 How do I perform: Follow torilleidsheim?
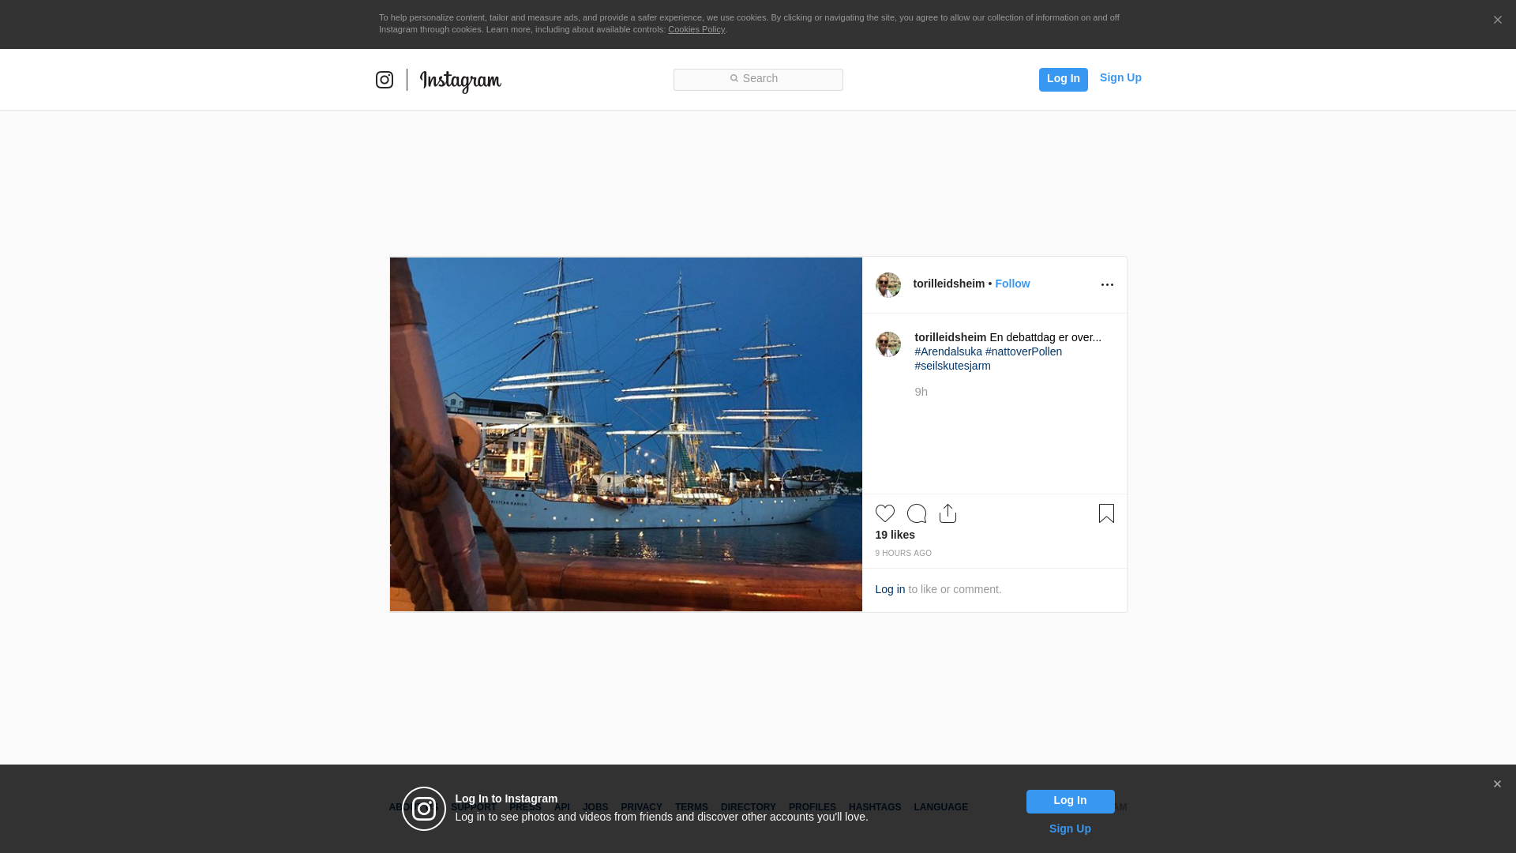coord(1012,284)
